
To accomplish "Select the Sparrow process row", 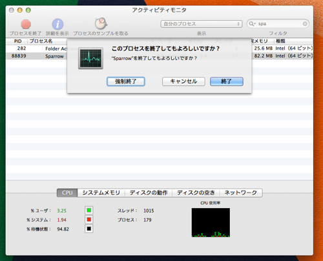I will [x=160, y=56].
